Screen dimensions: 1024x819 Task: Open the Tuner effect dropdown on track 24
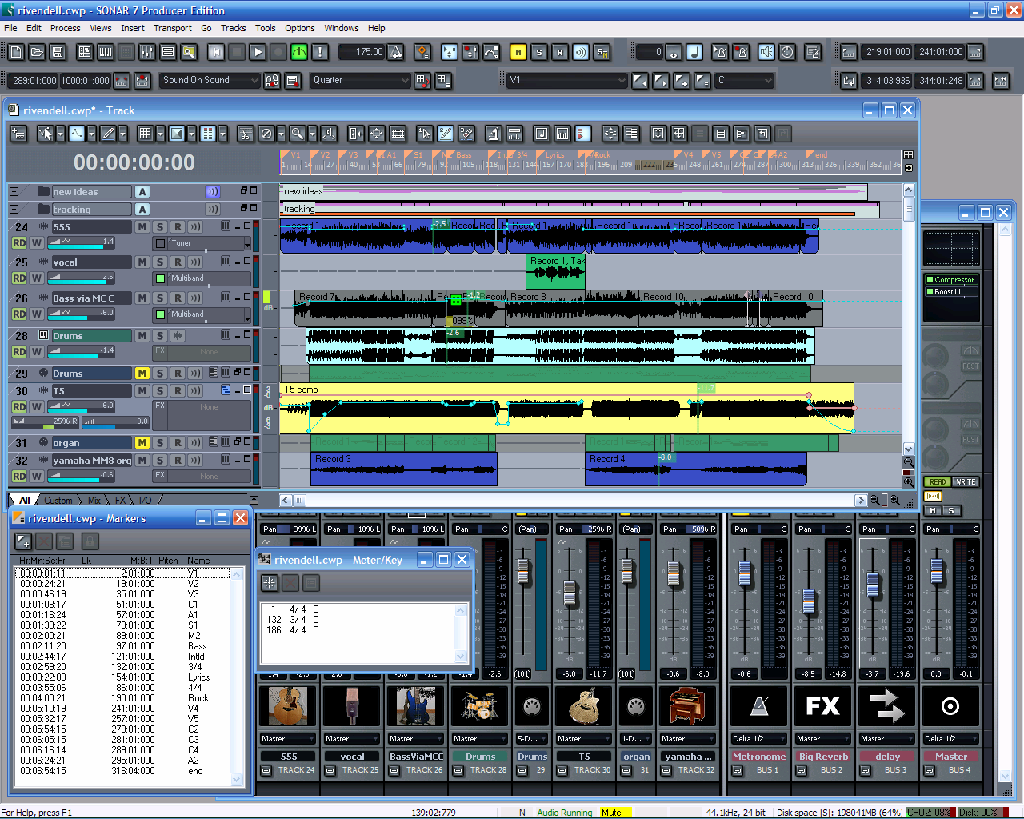pos(247,243)
